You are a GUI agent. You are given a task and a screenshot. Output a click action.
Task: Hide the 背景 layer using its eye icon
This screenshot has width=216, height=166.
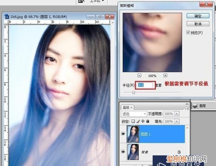click(x=123, y=152)
